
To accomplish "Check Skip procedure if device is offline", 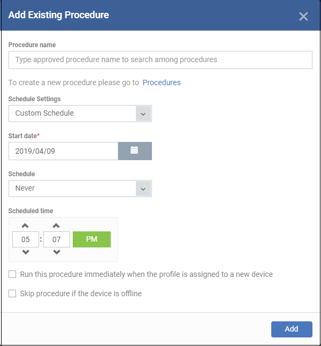I will click(12, 294).
